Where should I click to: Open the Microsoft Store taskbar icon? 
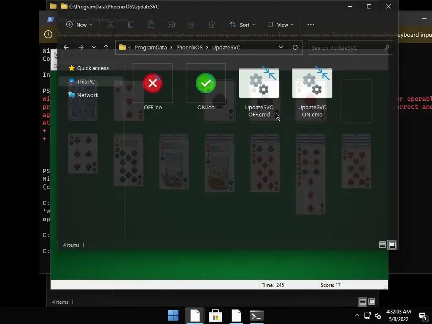click(x=215, y=316)
